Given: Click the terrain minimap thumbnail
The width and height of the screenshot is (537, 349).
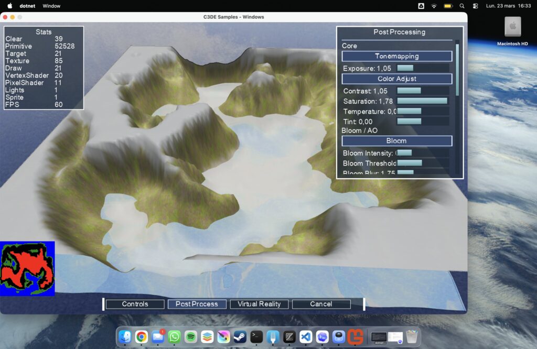Looking at the screenshot, I should (27, 269).
